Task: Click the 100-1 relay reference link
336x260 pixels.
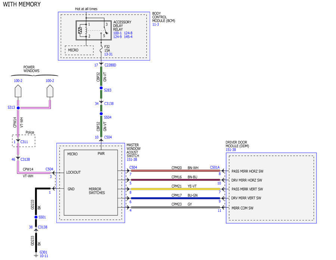Action: pos(118,33)
